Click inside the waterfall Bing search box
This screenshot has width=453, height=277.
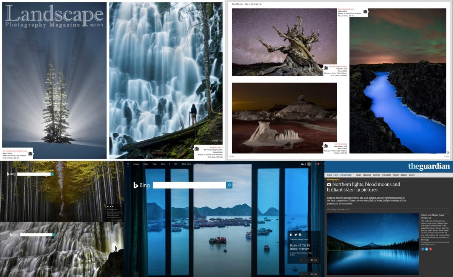click(x=36, y=235)
